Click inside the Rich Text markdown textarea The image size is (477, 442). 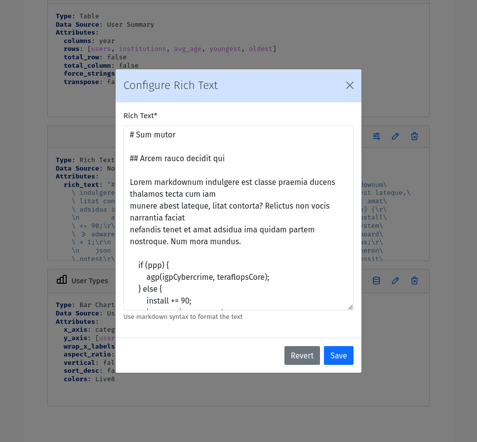tap(238, 218)
